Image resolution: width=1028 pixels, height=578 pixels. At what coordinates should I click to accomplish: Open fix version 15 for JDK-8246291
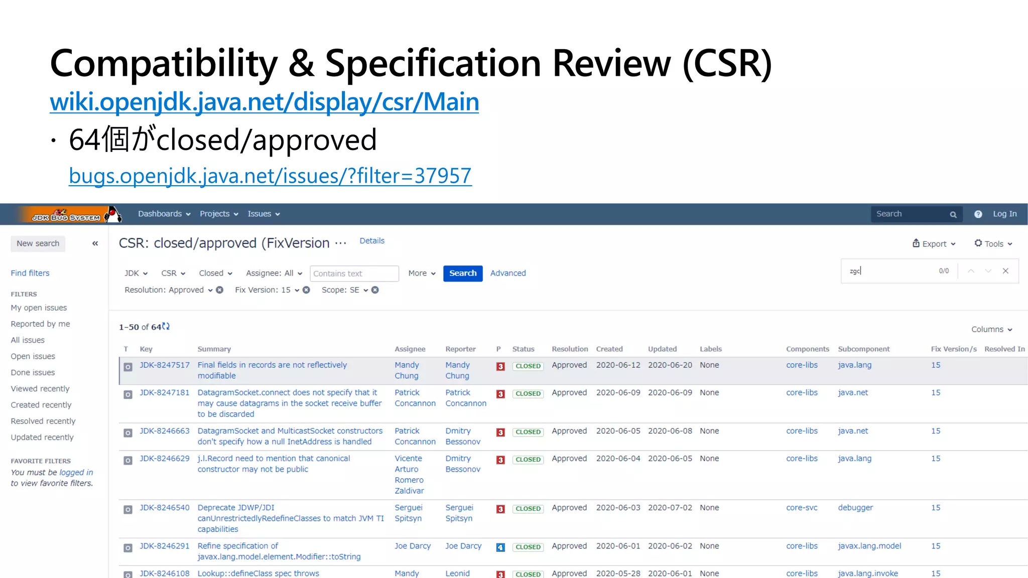click(936, 546)
